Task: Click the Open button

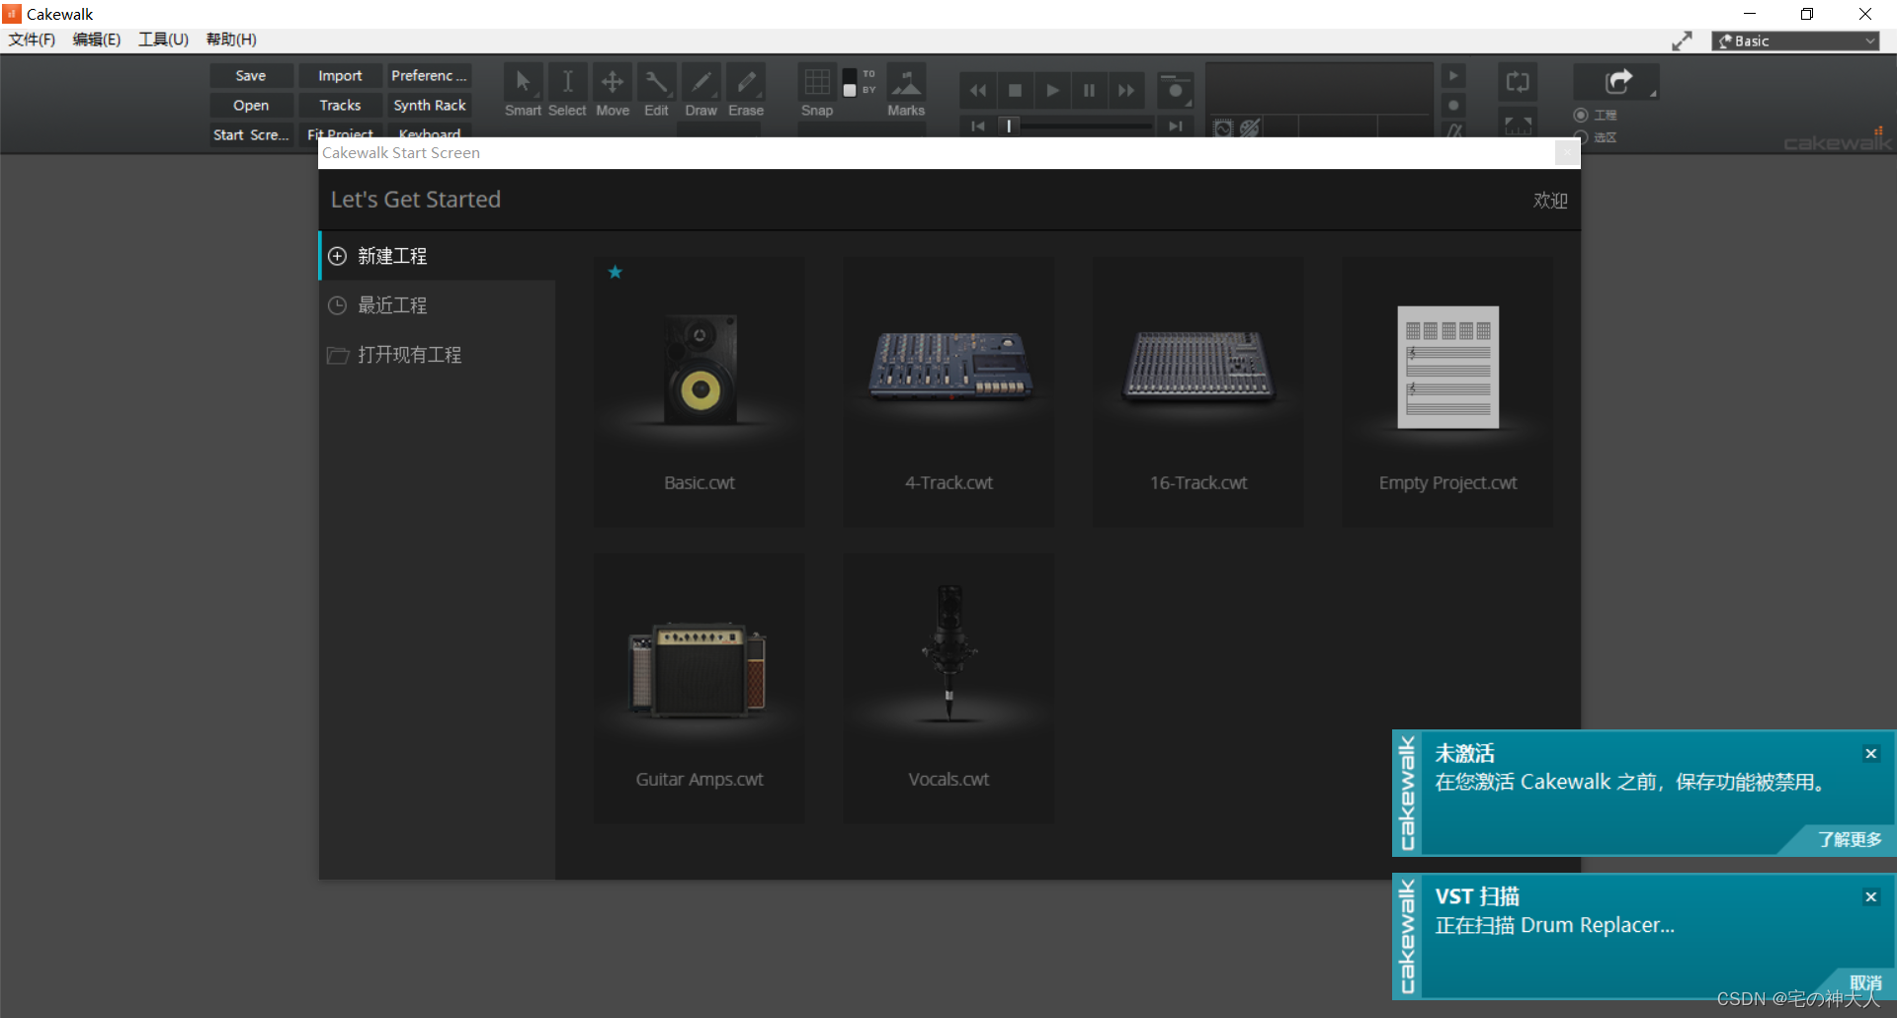Action: [251, 106]
